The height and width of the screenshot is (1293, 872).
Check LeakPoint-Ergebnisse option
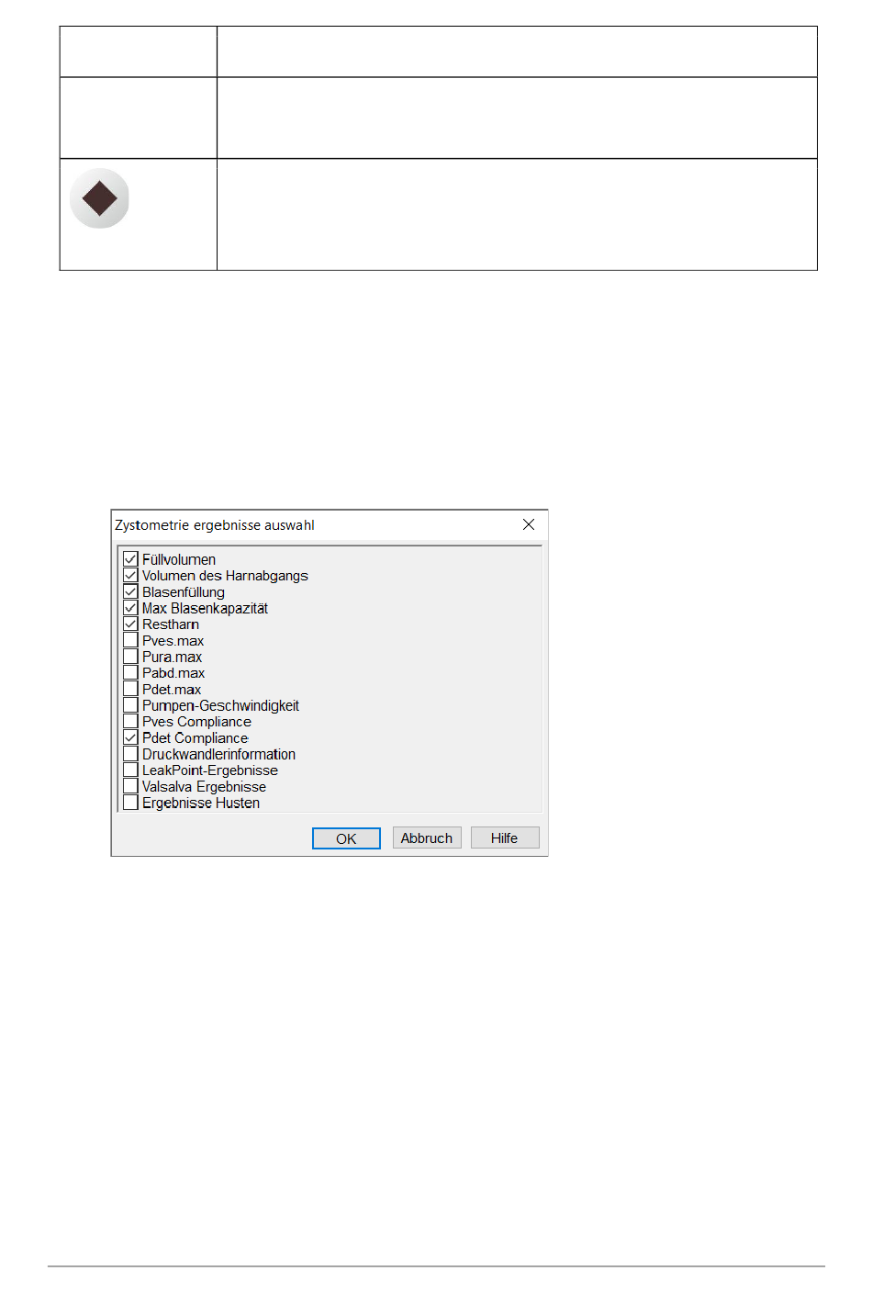click(x=130, y=770)
